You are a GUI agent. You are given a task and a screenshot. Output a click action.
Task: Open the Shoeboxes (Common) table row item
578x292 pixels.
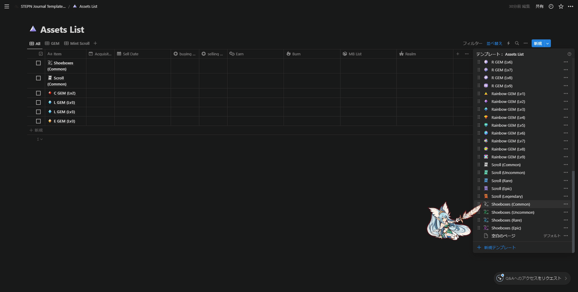click(x=60, y=66)
